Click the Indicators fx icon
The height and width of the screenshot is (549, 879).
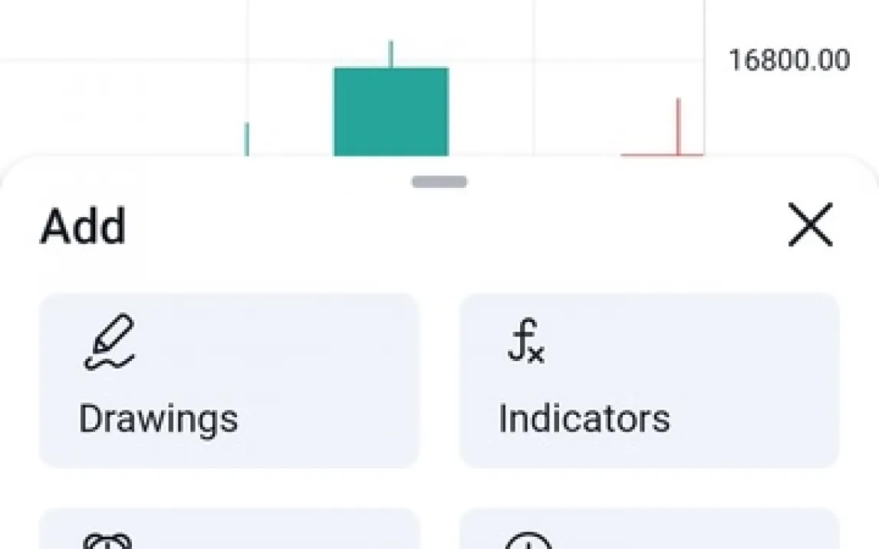coord(526,343)
